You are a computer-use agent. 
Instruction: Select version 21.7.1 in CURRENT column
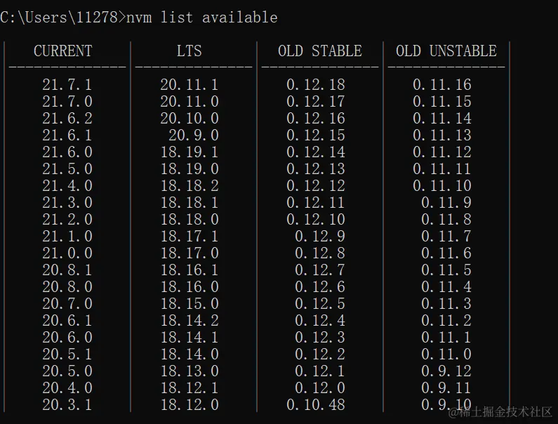(67, 85)
